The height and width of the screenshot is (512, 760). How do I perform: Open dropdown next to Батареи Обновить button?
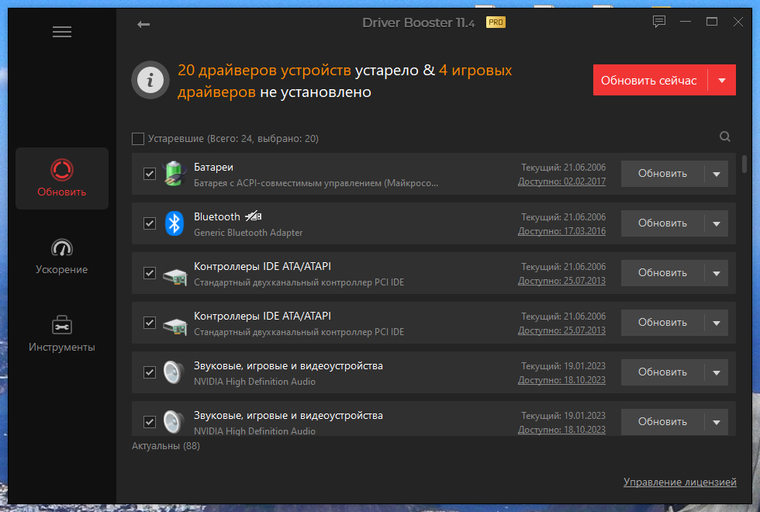point(717,174)
